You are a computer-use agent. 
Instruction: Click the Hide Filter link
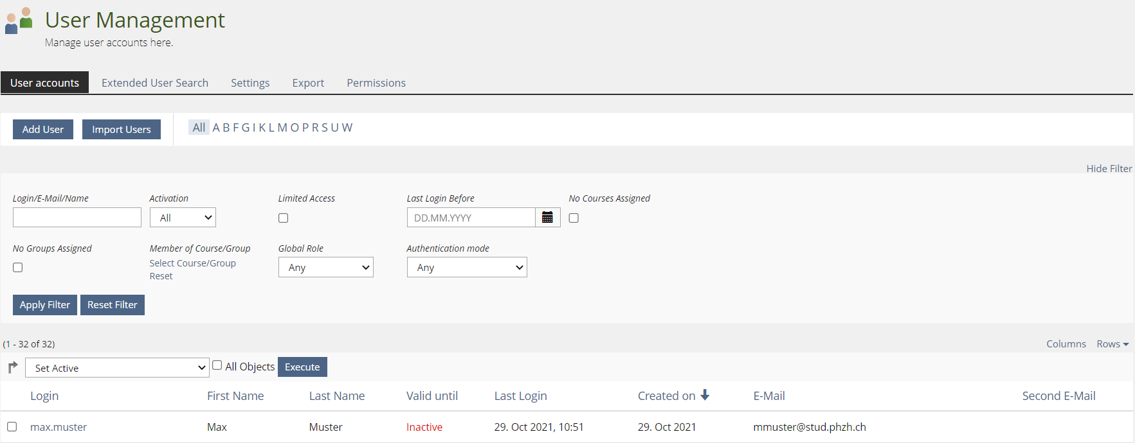point(1109,168)
